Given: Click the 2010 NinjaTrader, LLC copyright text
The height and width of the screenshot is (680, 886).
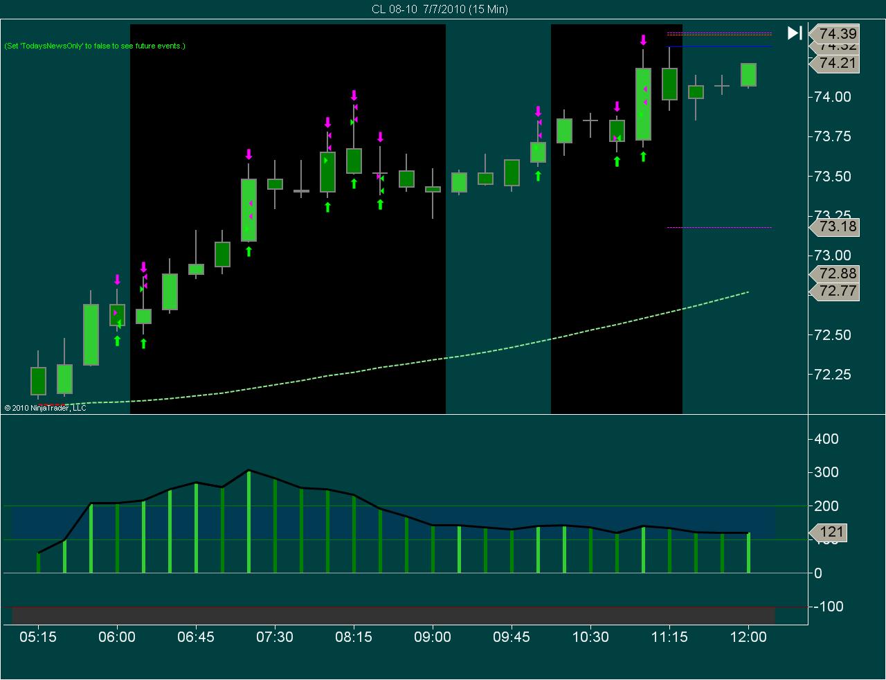Looking at the screenshot, I should pyautogui.click(x=46, y=408).
